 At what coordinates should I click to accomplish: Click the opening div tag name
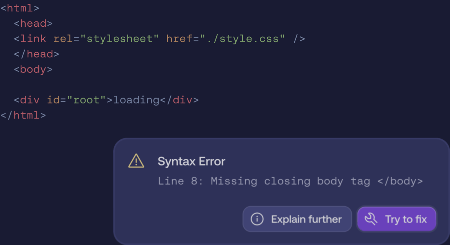click(29, 100)
